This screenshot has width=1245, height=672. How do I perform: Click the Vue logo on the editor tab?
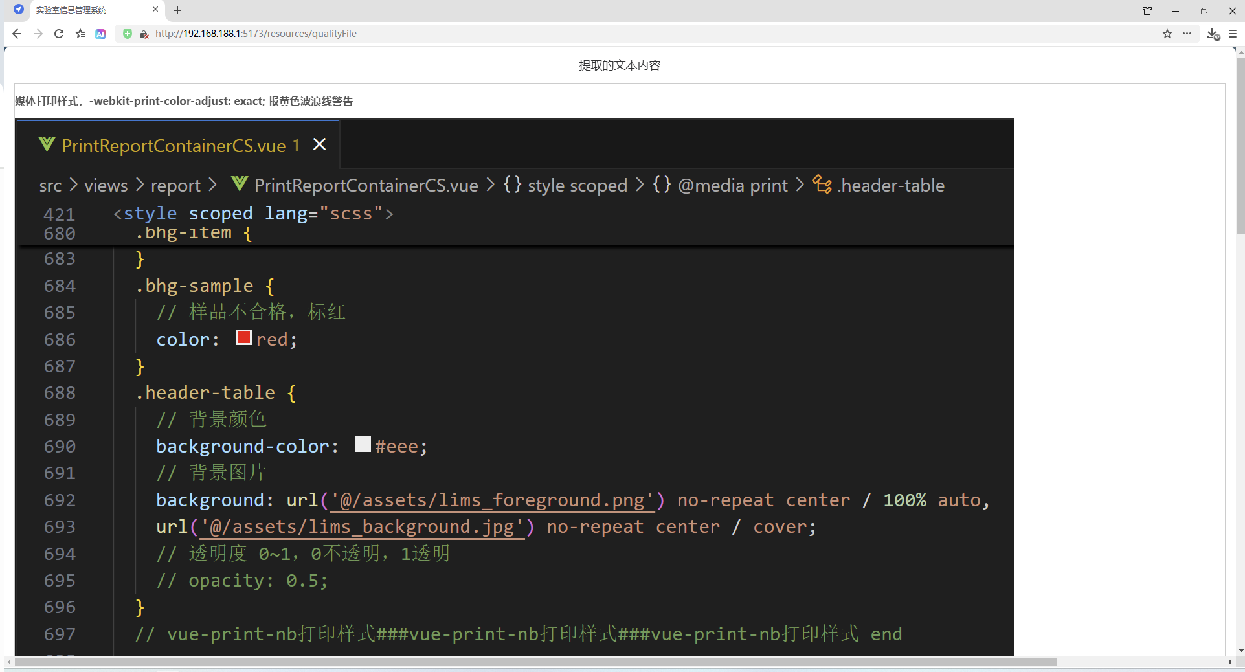pyautogui.click(x=46, y=144)
